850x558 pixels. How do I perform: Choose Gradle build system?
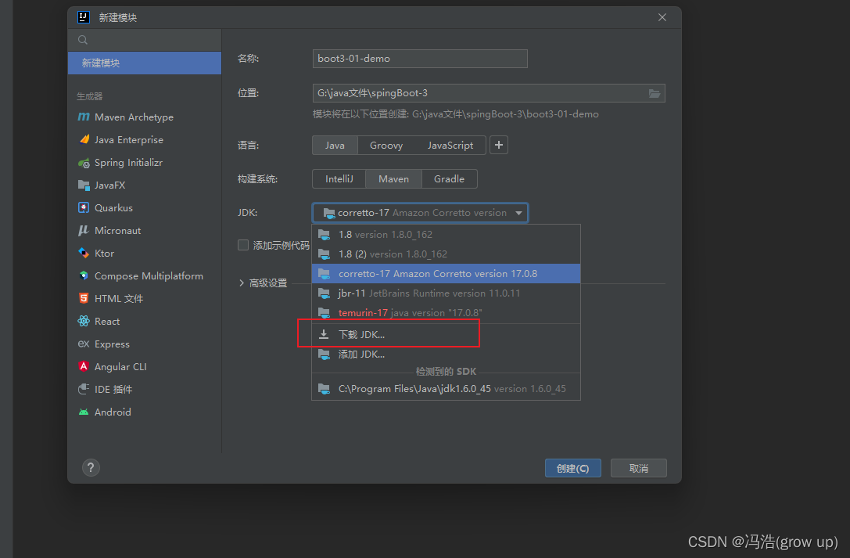click(450, 179)
